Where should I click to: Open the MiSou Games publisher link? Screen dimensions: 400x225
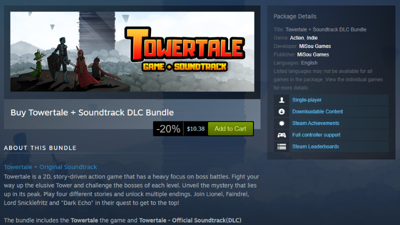coord(313,54)
